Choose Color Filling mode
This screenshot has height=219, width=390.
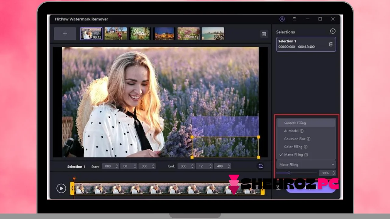click(x=306, y=147)
